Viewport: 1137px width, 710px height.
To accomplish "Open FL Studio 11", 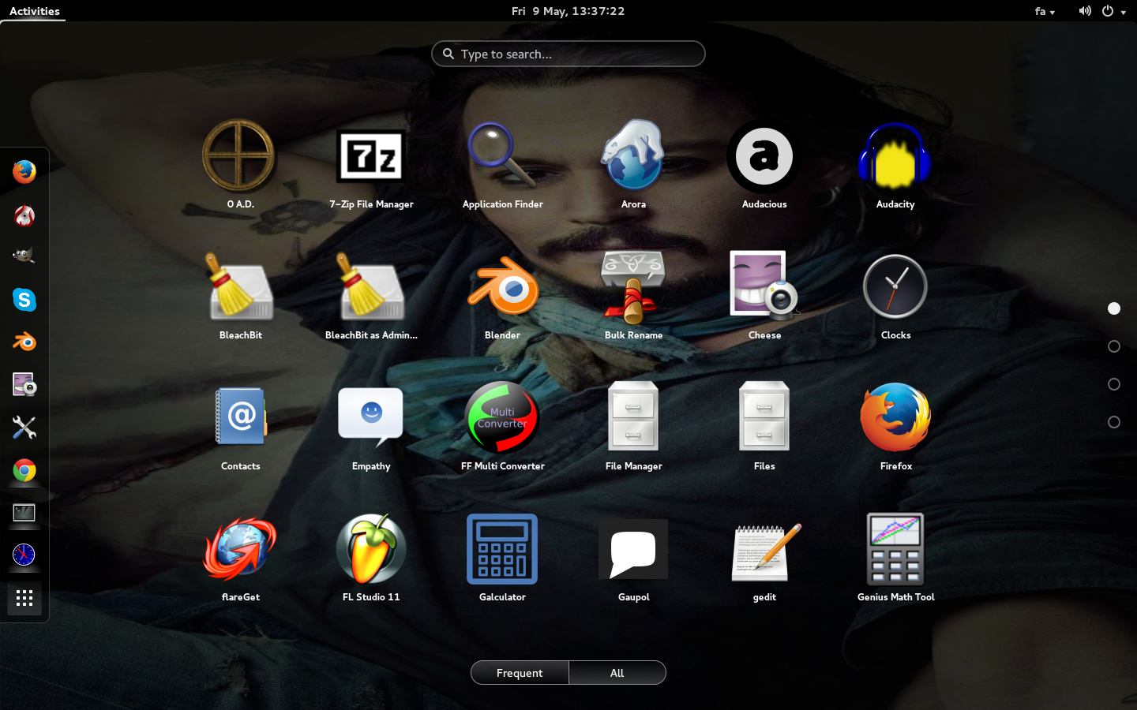I will [x=371, y=550].
